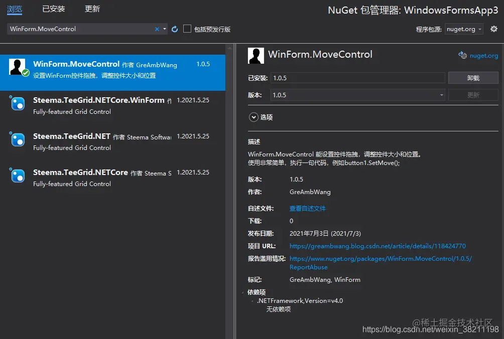Click the WinForm.MoveControl detail heading
The width and height of the screenshot is (504, 339).
[320, 54]
